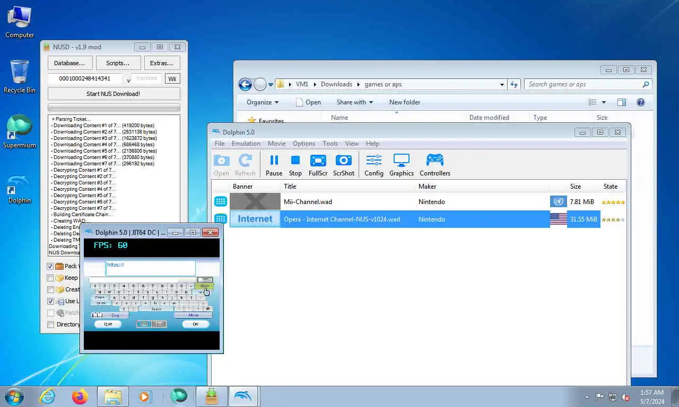Click the Internet banner thumbnail in game list
This screenshot has width=679, height=407.
[255, 219]
